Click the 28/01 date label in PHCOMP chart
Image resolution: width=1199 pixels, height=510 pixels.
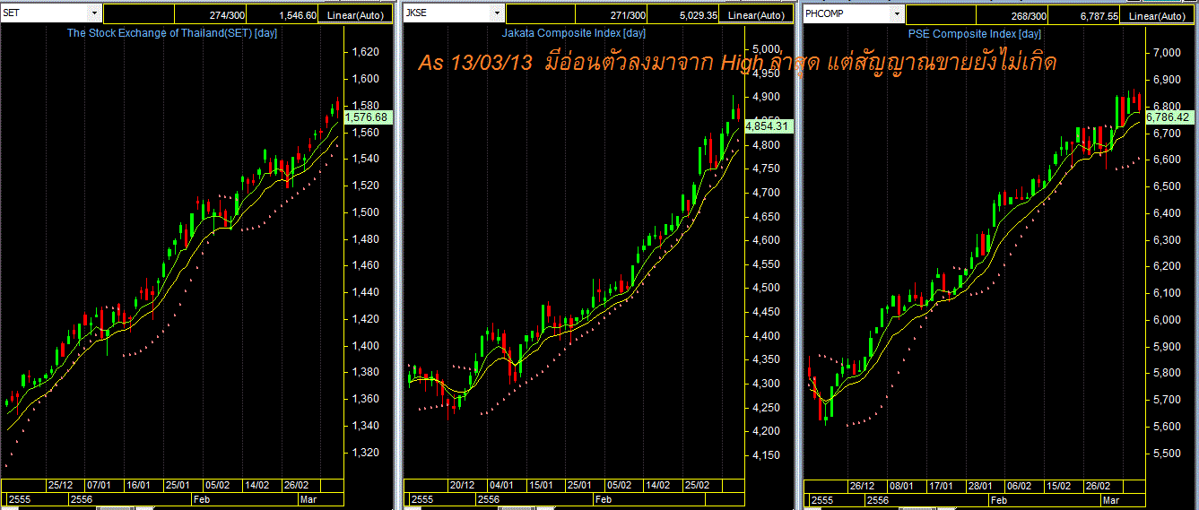point(980,485)
